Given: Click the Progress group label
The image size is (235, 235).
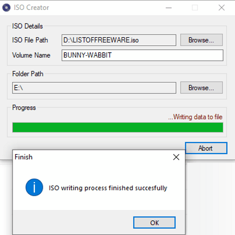Looking at the screenshot, I should click(24, 108).
